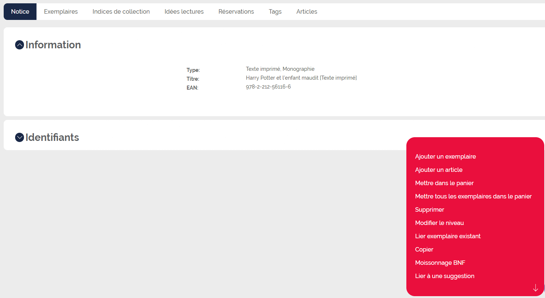Switch to the Exemplaires tab
The width and height of the screenshot is (545, 298).
point(61,11)
